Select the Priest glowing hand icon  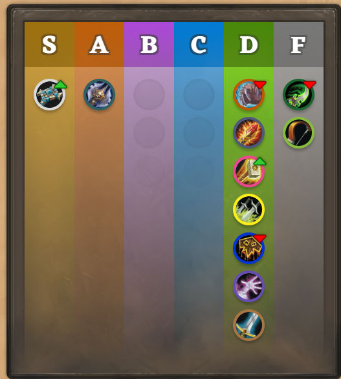pos(248,287)
